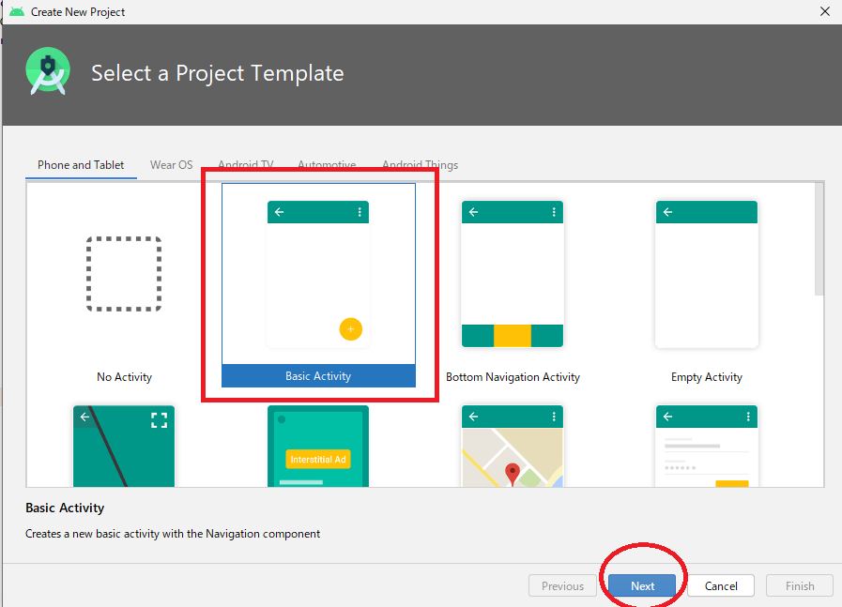The height and width of the screenshot is (607, 842).
Task: Switch to the Phone and Tablet tab
Action: tap(81, 165)
